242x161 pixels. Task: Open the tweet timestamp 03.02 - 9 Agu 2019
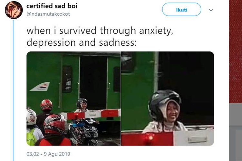pos(48,154)
